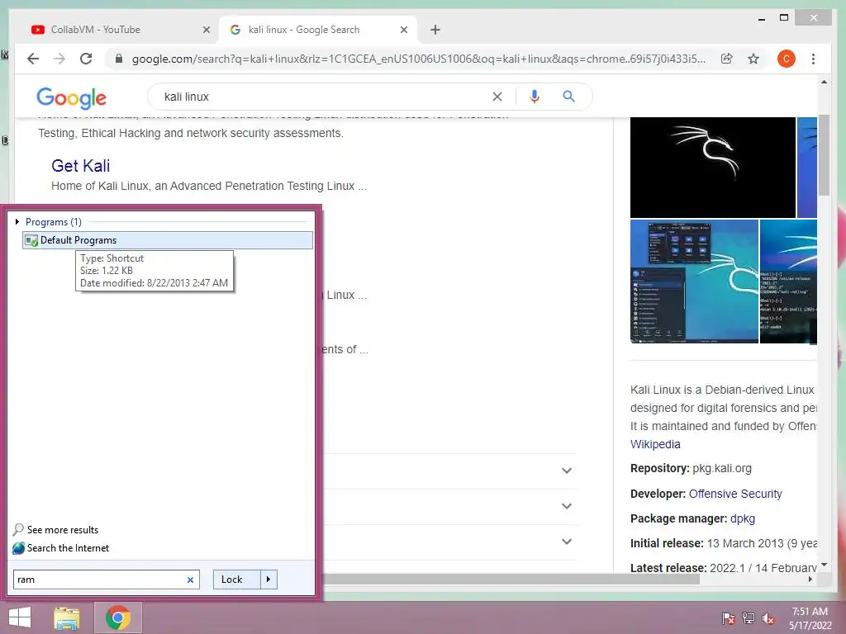Open the Get Kali link
This screenshot has width=846, height=634.
click(80, 165)
